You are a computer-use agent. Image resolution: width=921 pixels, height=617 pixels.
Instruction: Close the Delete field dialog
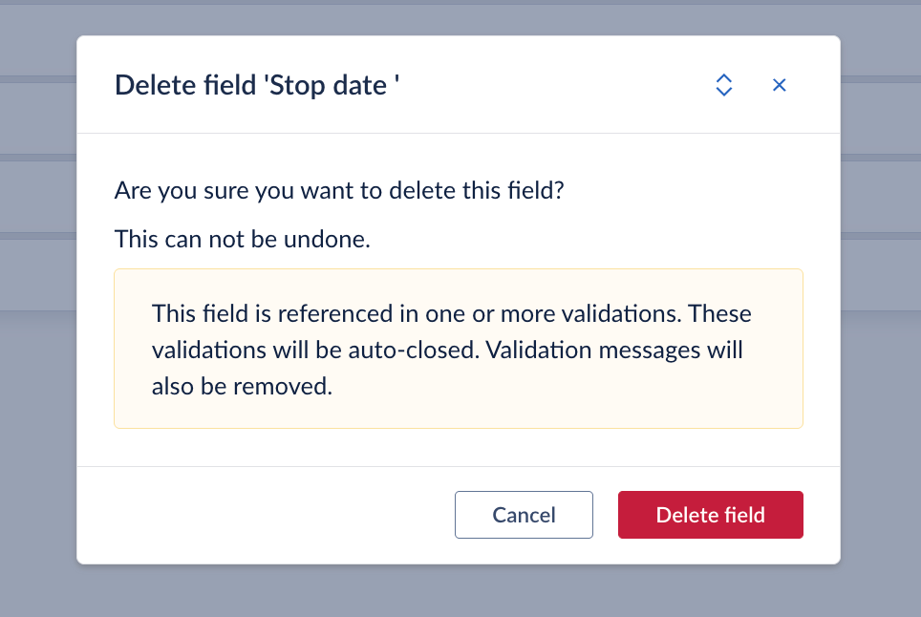[780, 85]
